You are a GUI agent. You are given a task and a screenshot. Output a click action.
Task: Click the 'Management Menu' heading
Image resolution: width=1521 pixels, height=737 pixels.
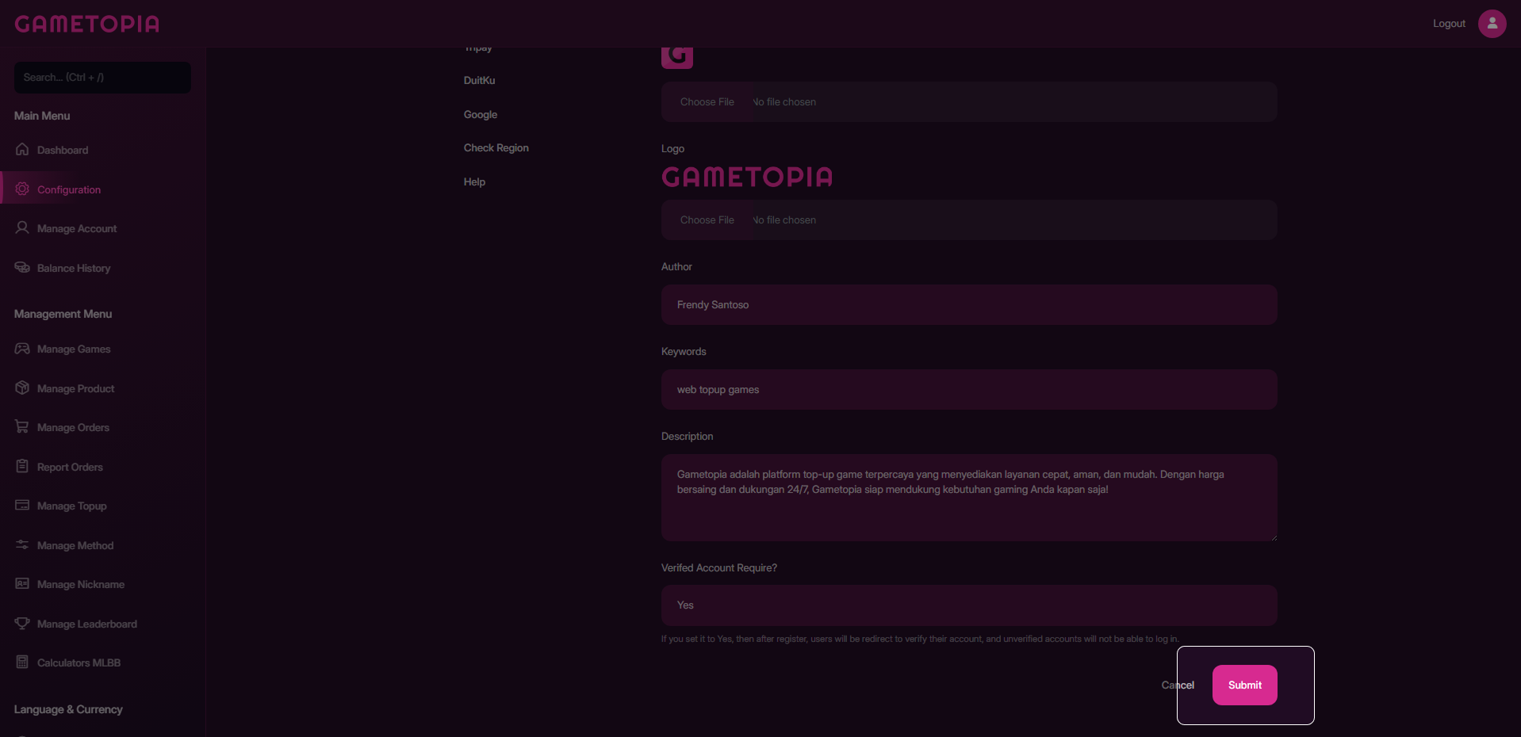point(63,314)
